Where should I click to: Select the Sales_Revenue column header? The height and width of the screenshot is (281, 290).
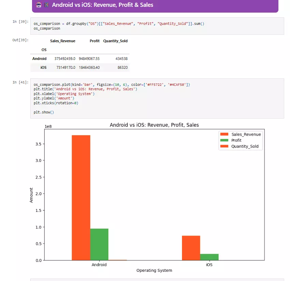coord(63,41)
